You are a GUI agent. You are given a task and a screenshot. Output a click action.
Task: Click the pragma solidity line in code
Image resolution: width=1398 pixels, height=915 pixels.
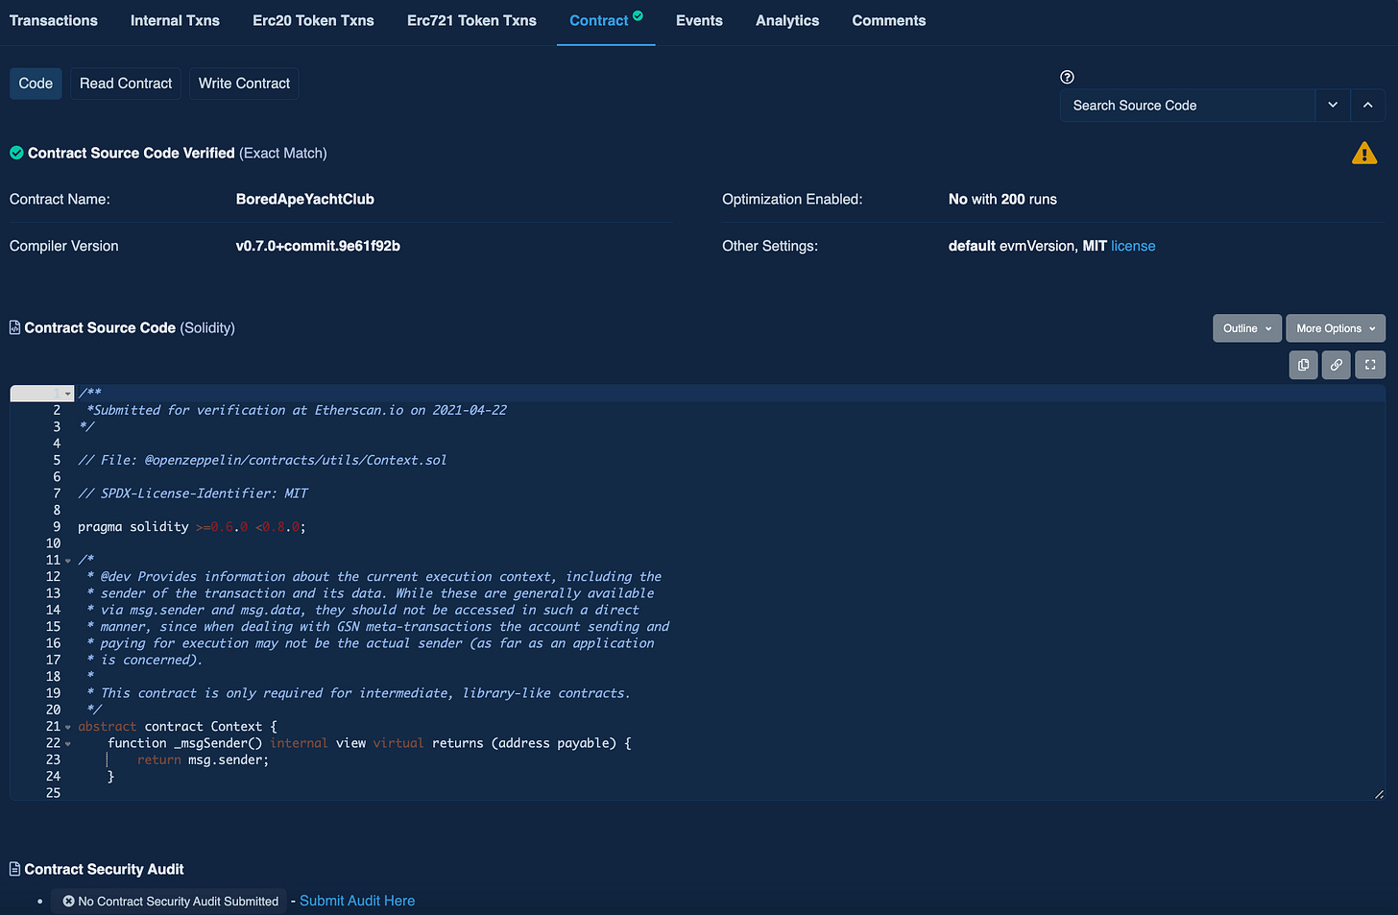[192, 526]
